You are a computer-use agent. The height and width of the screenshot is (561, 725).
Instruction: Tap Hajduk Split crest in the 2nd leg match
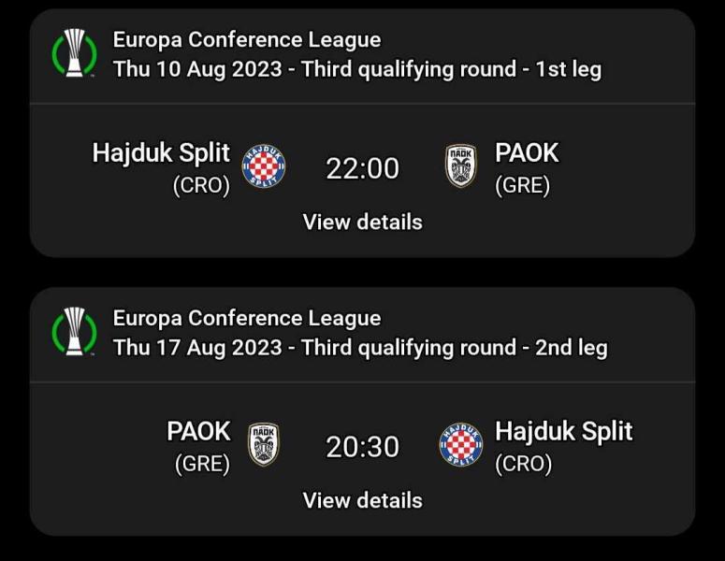point(461,445)
